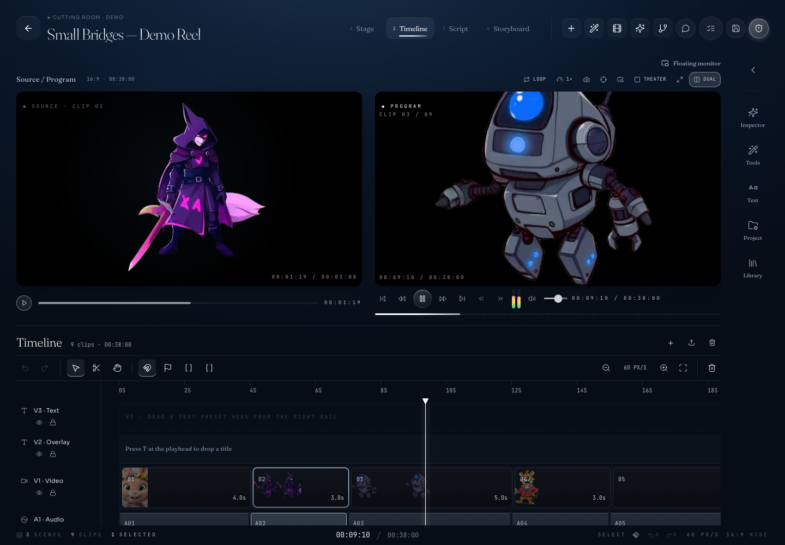This screenshot has width=785, height=545.
Task: Select the scissors razor tool
Action: [96, 368]
